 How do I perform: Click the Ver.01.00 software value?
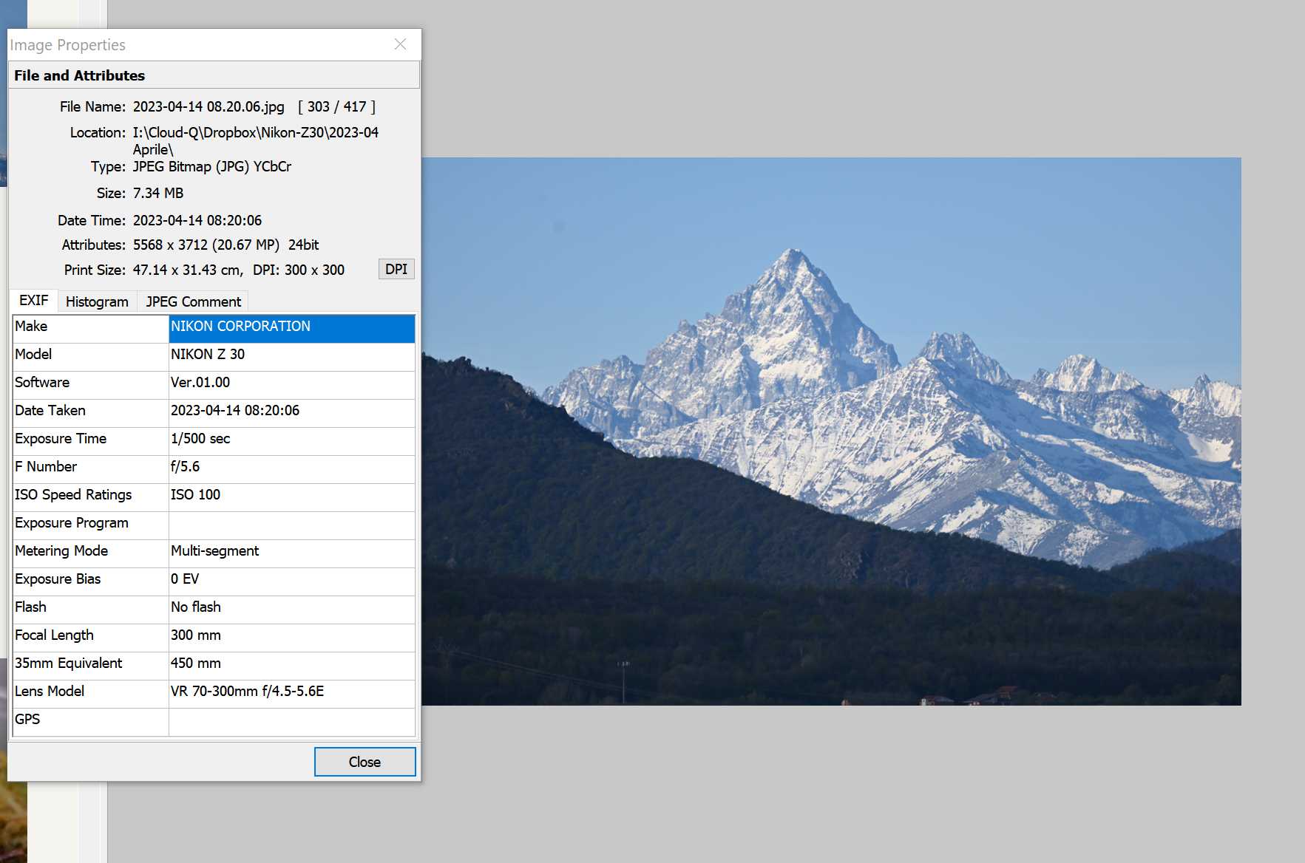tap(291, 385)
